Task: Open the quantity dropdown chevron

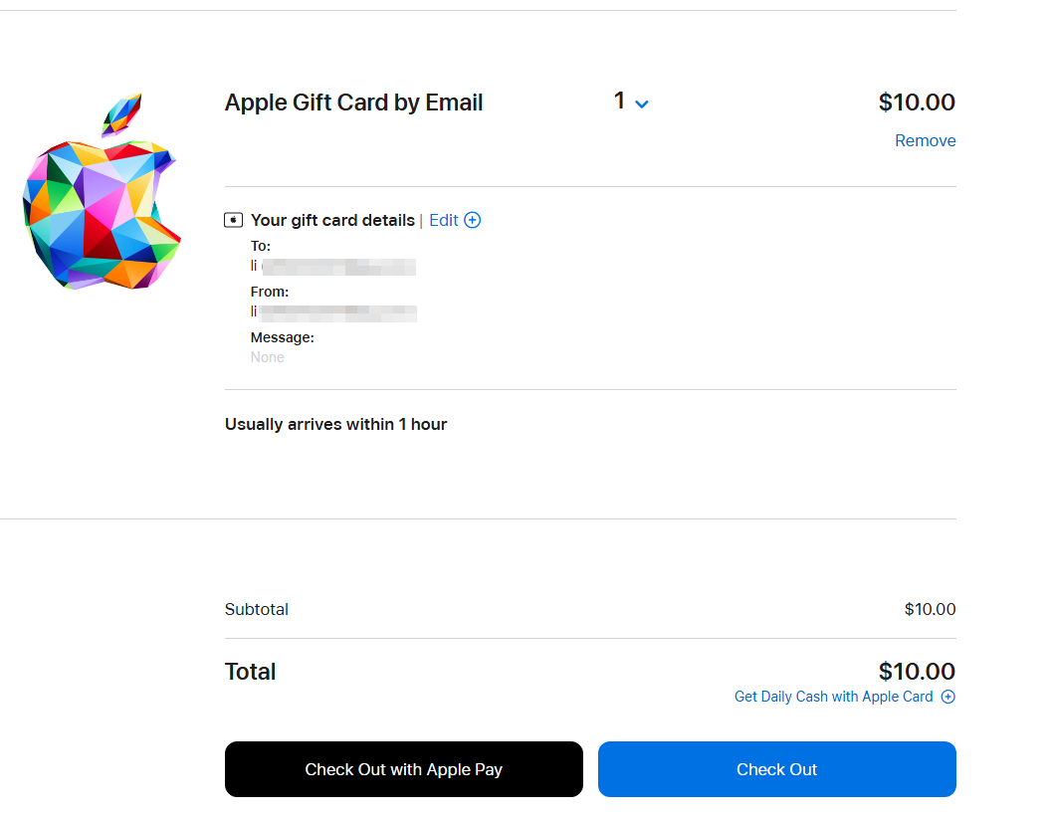Action: 642,103
